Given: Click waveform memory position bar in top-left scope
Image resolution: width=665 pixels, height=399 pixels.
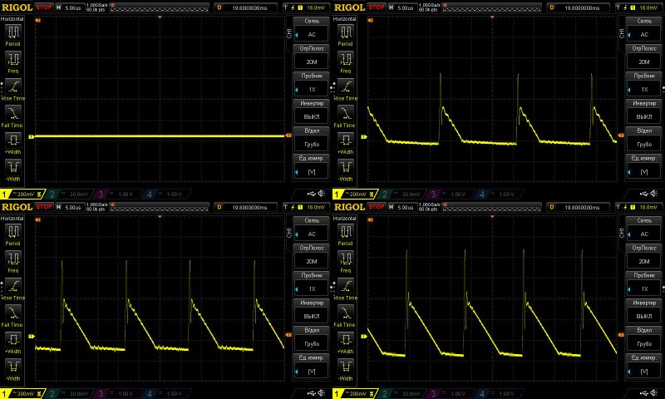Looking at the screenshot, I should point(160,7).
